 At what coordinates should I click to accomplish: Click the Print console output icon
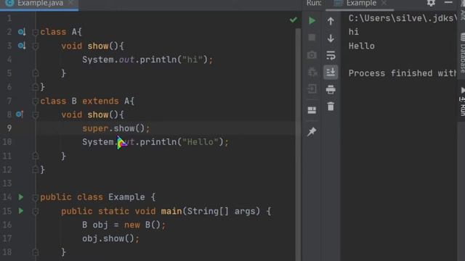point(331,89)
